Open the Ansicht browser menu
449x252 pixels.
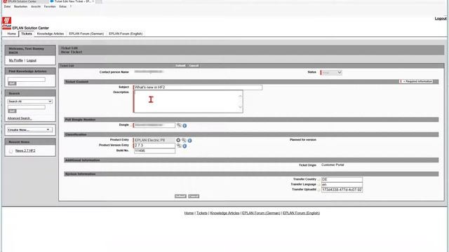pos(36,6)
